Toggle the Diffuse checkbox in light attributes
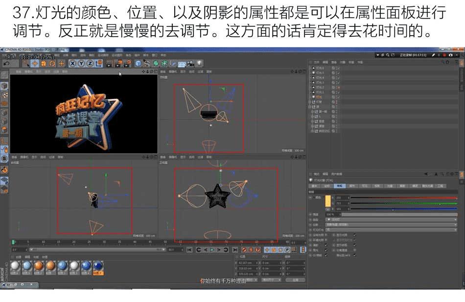The width and height of the screenshot is (465, 302). pos(326,245)
